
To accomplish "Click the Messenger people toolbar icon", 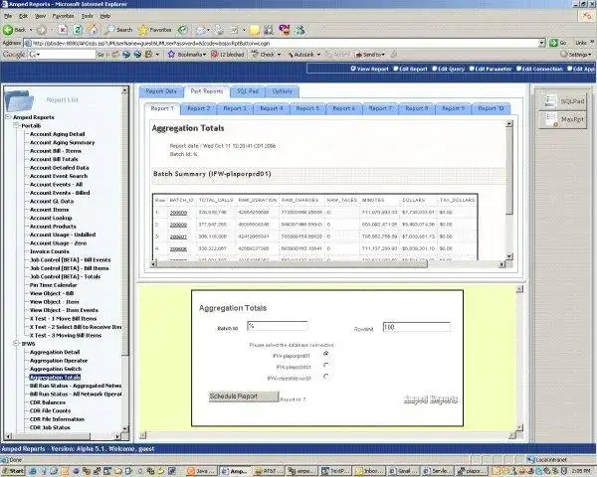I will tap(300, 30).
